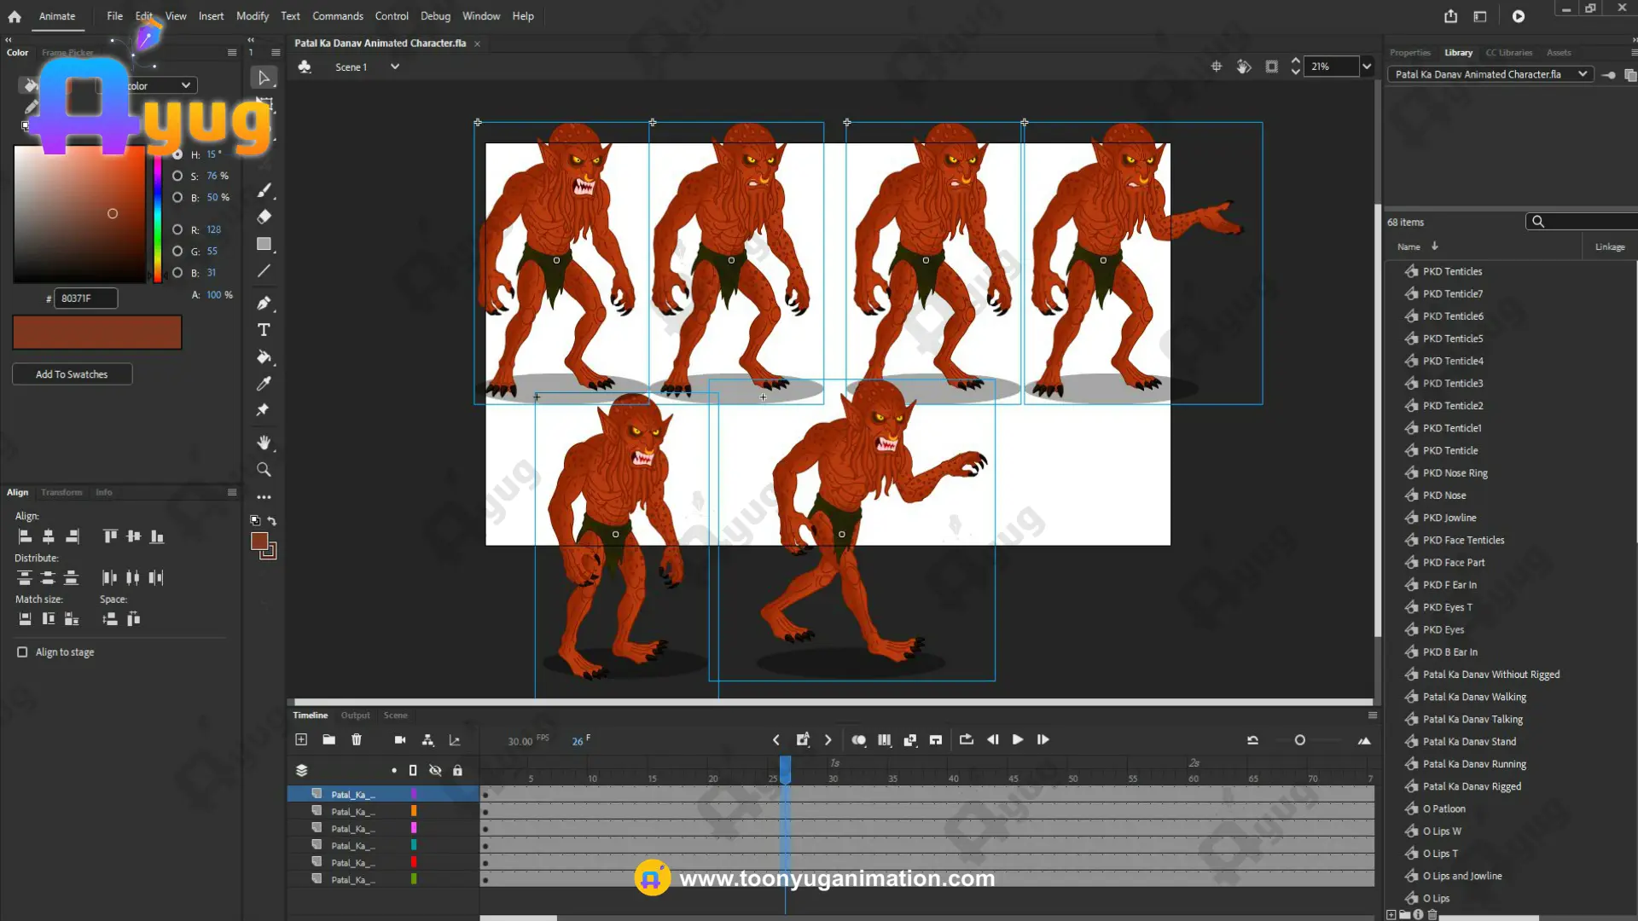Select the Line tool

pyautogui.click(x=264, y=271)
